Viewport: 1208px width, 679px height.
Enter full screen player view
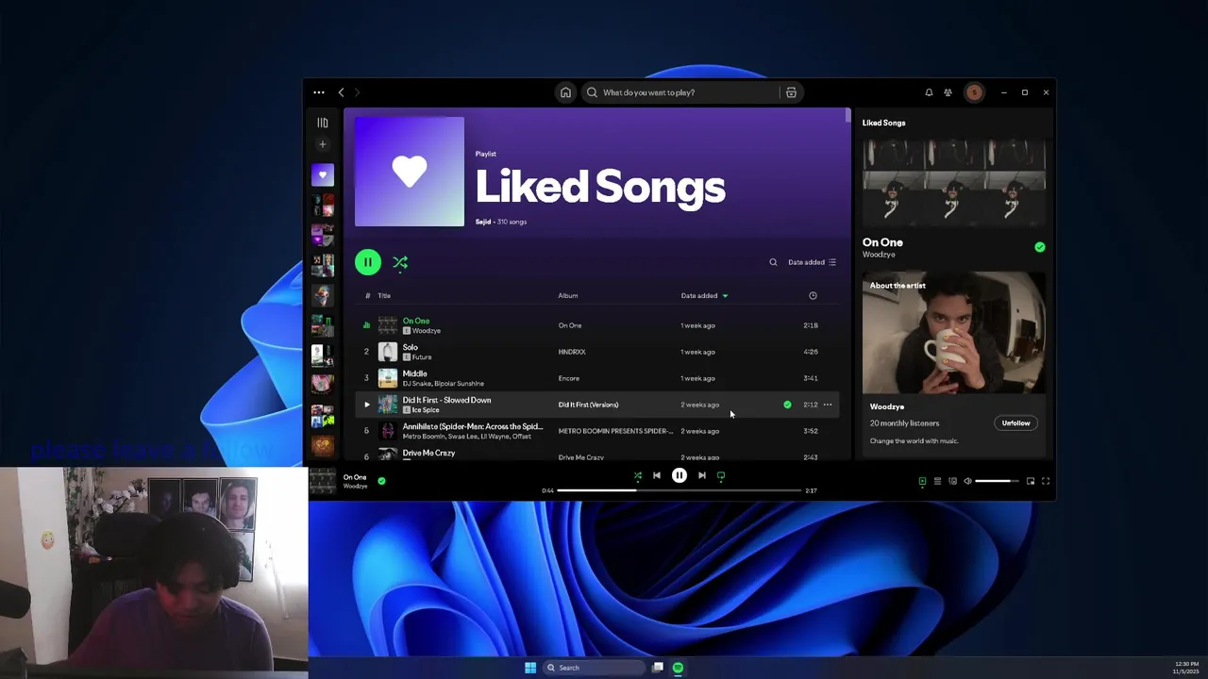(1046, 481)
